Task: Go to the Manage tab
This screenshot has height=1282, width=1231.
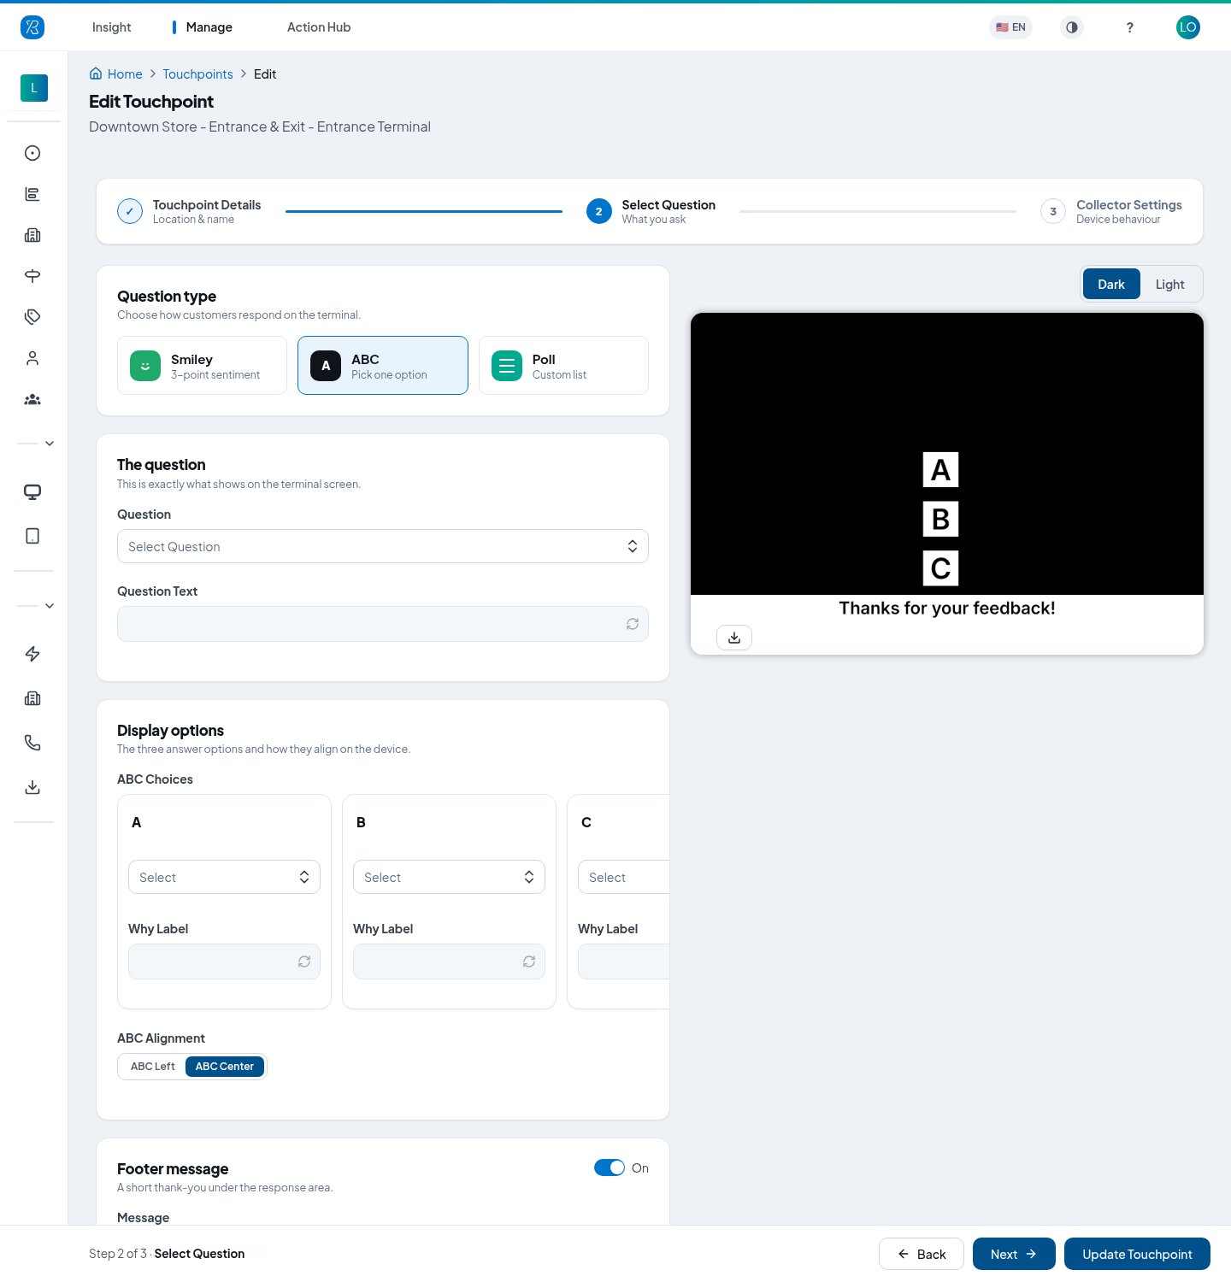Action: tap(209, 27)
